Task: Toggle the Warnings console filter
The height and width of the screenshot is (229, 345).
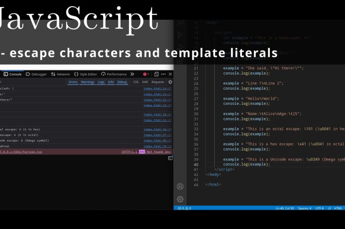Action: tap(87, 82)
